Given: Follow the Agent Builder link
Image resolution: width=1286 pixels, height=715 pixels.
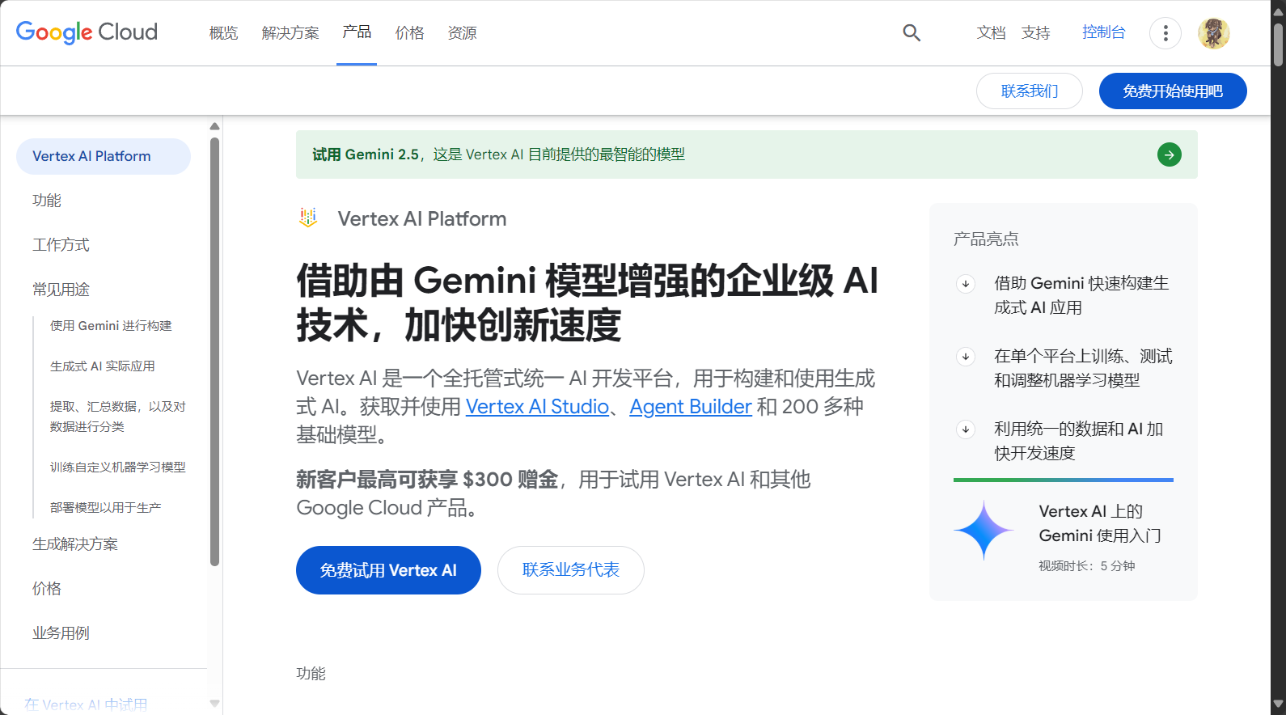Looking at the screenshot, I should 691,407.
